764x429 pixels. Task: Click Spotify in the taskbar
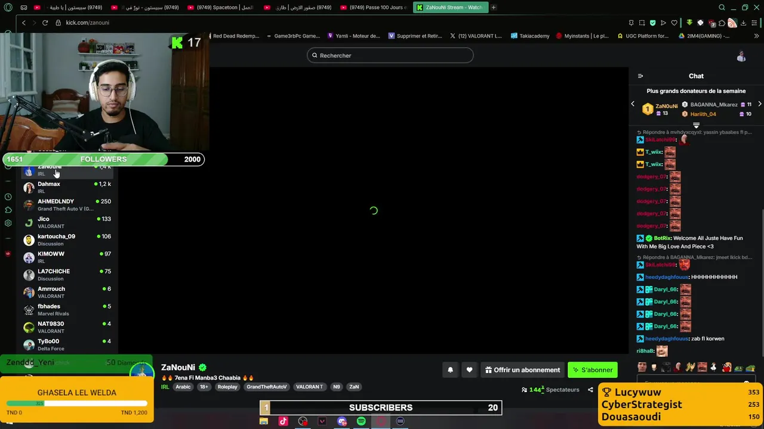tap(361, 421)
